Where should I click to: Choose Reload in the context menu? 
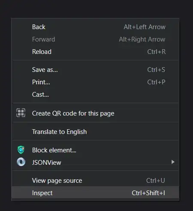(x=95, y=52)
